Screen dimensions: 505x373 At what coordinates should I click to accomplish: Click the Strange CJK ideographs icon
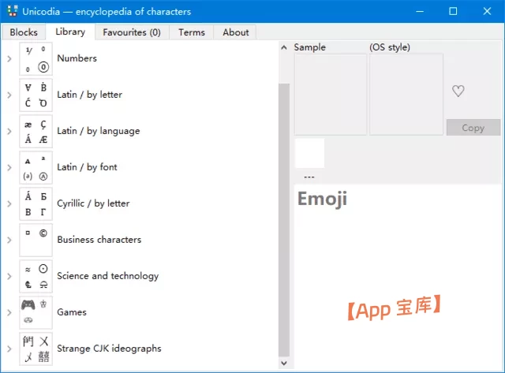click(36, 349)
